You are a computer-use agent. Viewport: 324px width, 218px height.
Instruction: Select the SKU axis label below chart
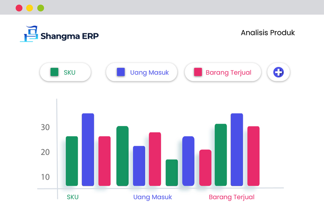pos(73,197)
